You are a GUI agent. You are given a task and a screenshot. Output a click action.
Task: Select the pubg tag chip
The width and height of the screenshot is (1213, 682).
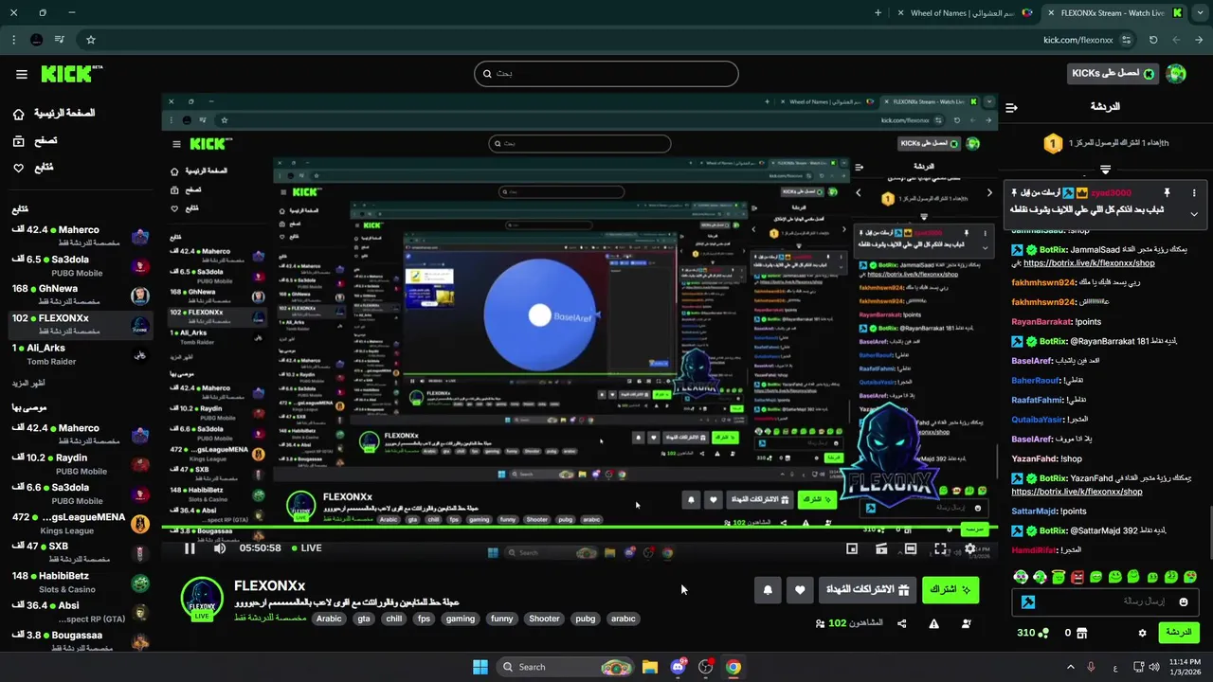pos(586,619)
